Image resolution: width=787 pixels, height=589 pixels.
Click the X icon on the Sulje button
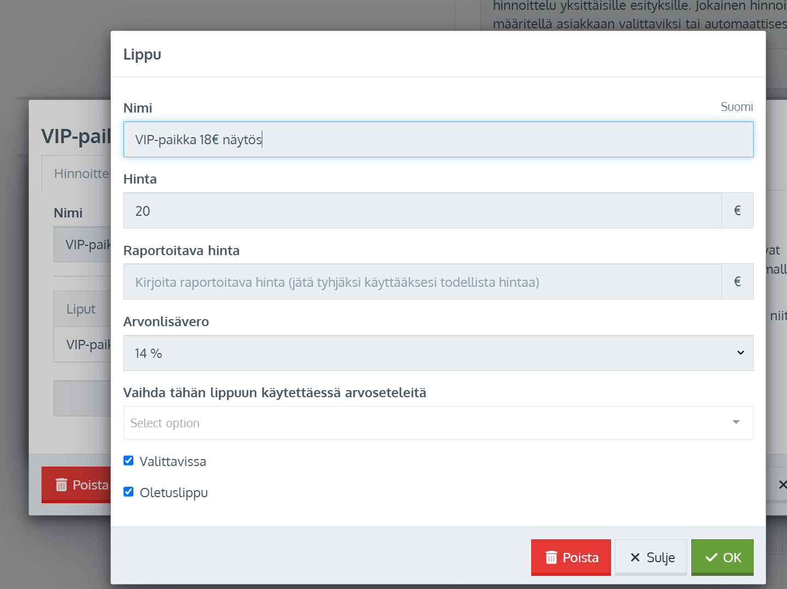[635, 557]
